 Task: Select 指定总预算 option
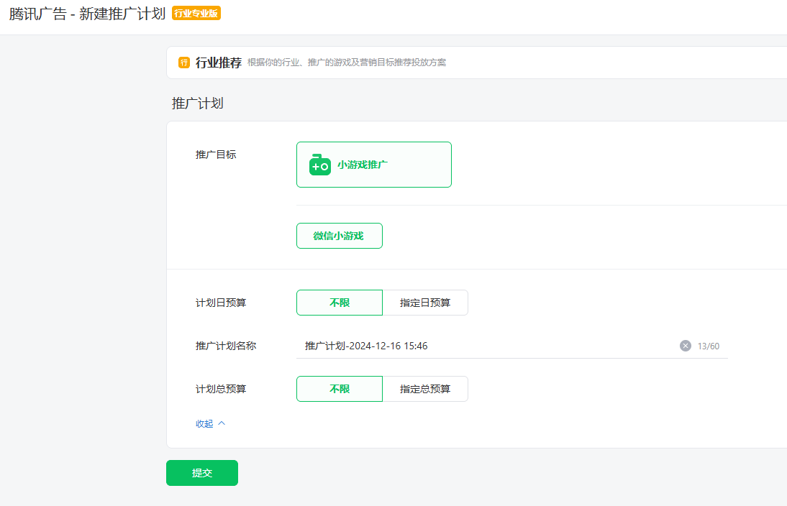click(425, 389)
